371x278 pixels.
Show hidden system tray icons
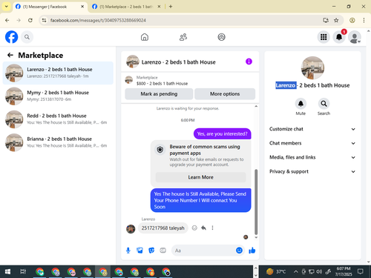(x=295, y=272)
